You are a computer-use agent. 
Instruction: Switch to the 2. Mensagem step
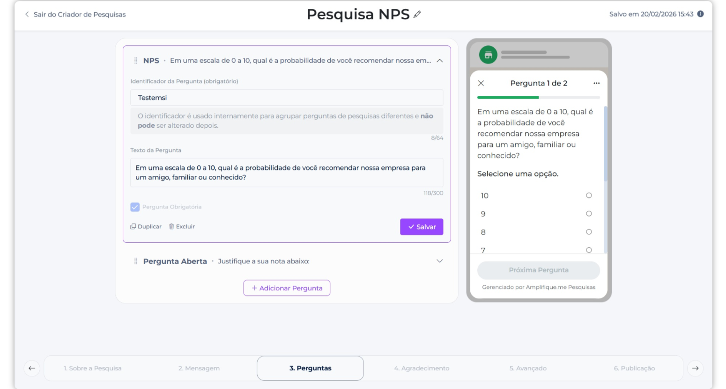tap(199, 368)
